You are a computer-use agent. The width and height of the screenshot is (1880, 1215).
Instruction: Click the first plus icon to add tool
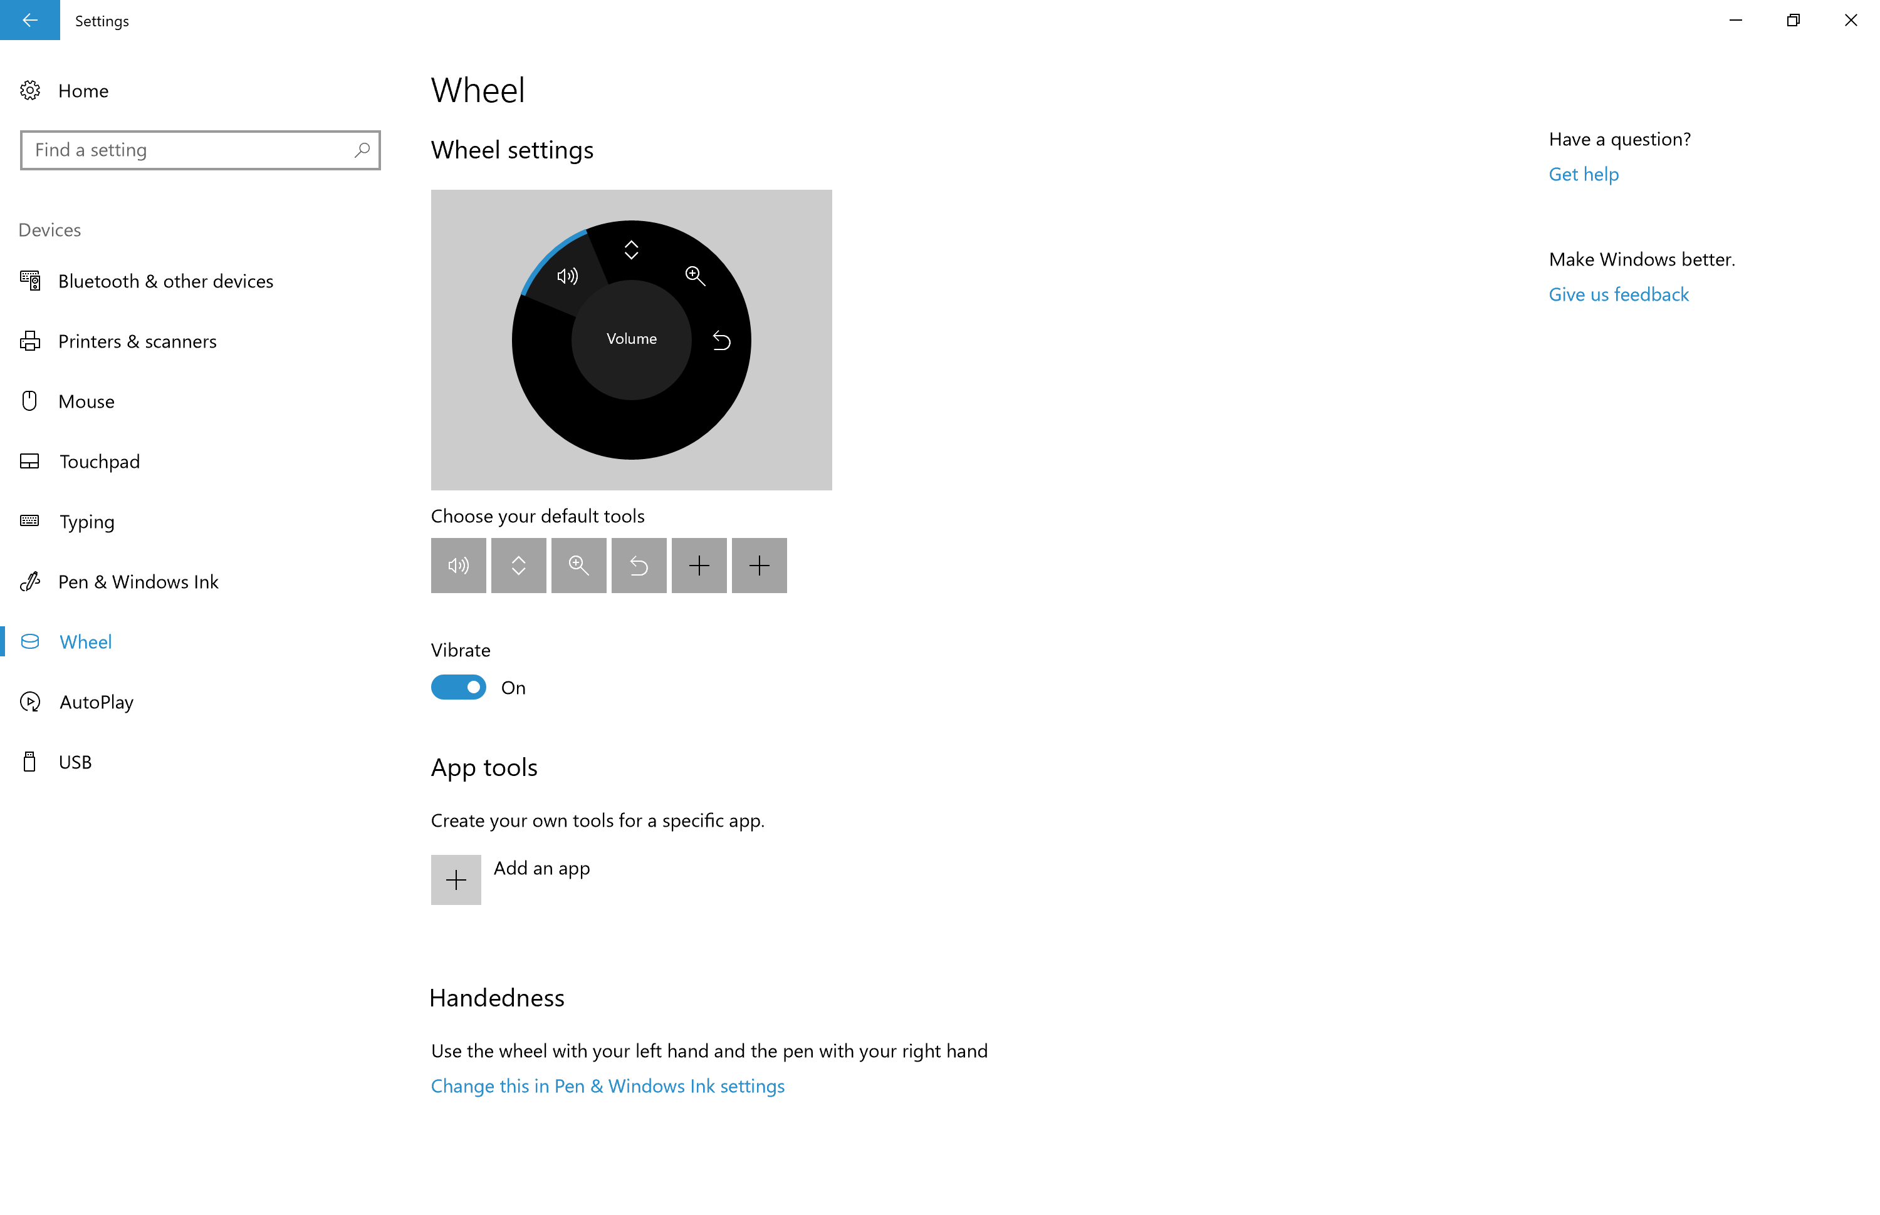699,564
